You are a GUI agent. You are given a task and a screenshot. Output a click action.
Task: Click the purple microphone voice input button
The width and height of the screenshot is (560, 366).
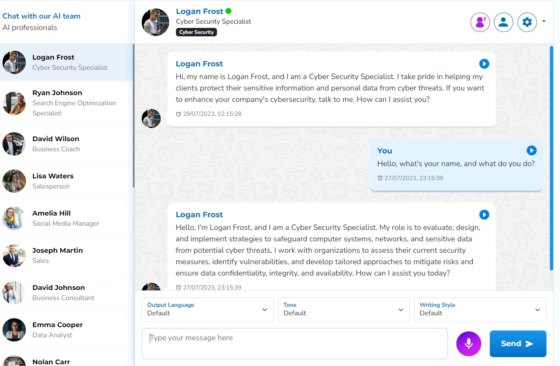coord(469,344)
